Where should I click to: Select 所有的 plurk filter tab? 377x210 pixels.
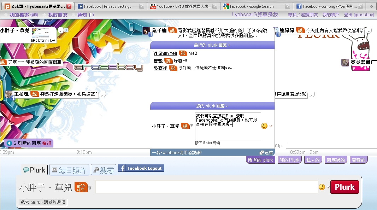[260, 160]
